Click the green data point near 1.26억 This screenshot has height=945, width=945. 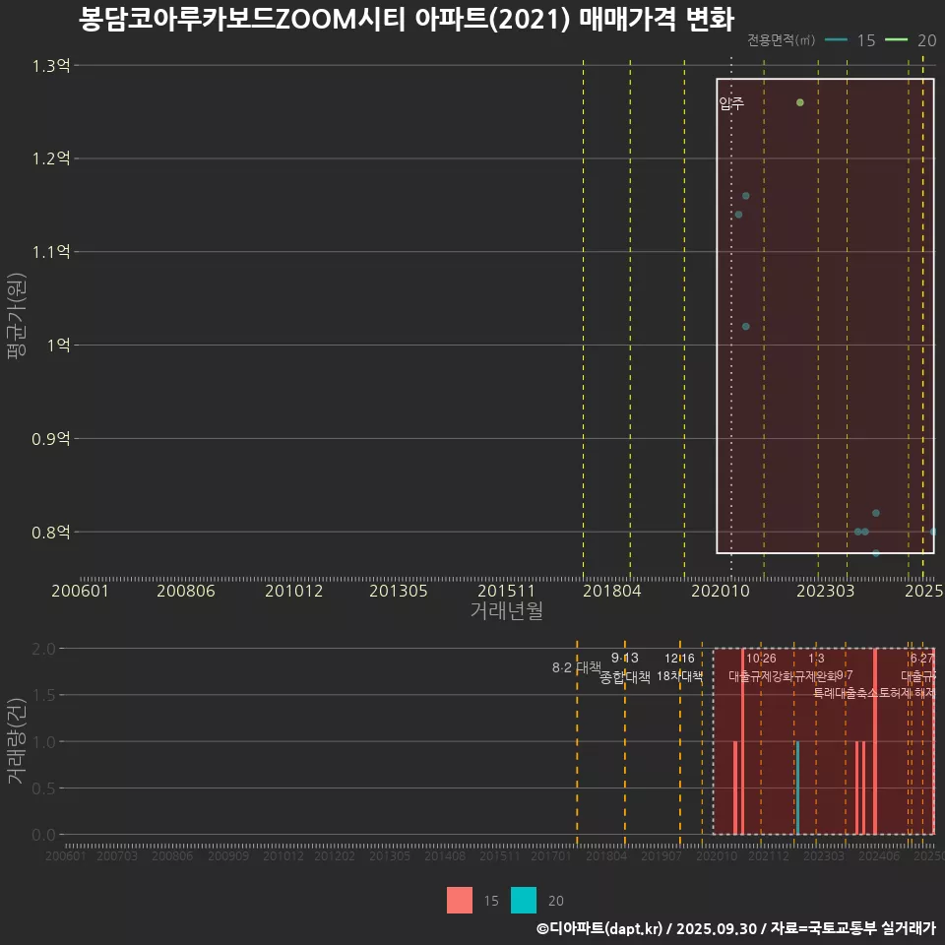click(800, 102)
